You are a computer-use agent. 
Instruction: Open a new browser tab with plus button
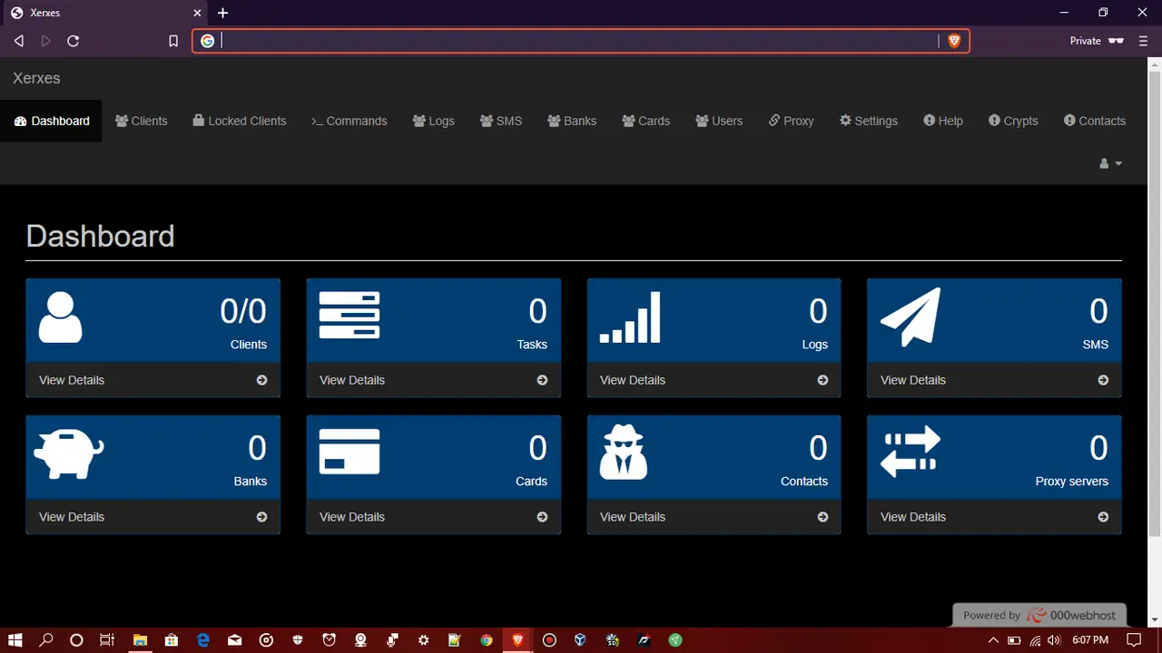click(x=223, y=13)
